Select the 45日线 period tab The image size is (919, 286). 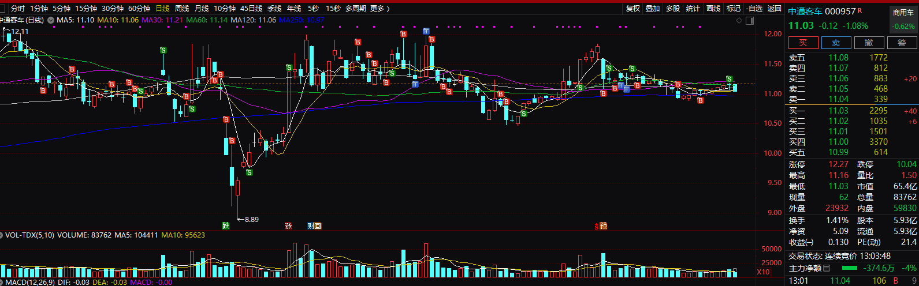pyautogui.click(x=251, y=9)
